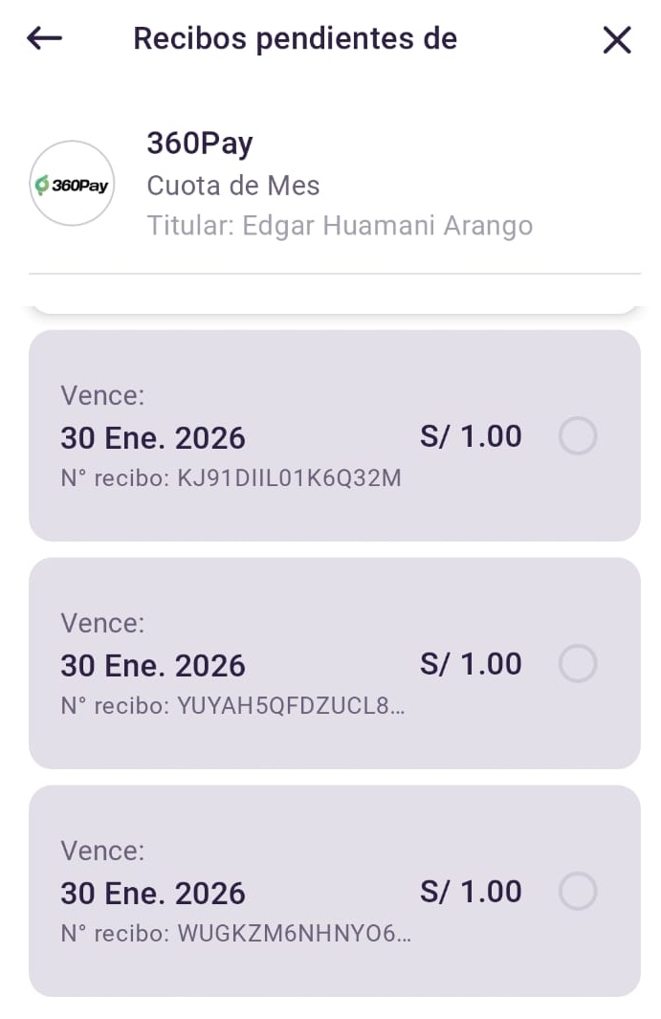This screenshot has height=1019, width=661.
Task: Tap the S/ 1.00 amount on first receipt
Action: pos(471,436)
